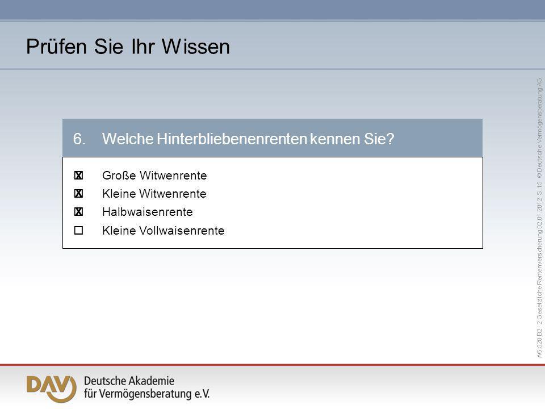Toggle the Kleine Witwenrente checkbox
The image size is (545, 409).
coord(78,193)
